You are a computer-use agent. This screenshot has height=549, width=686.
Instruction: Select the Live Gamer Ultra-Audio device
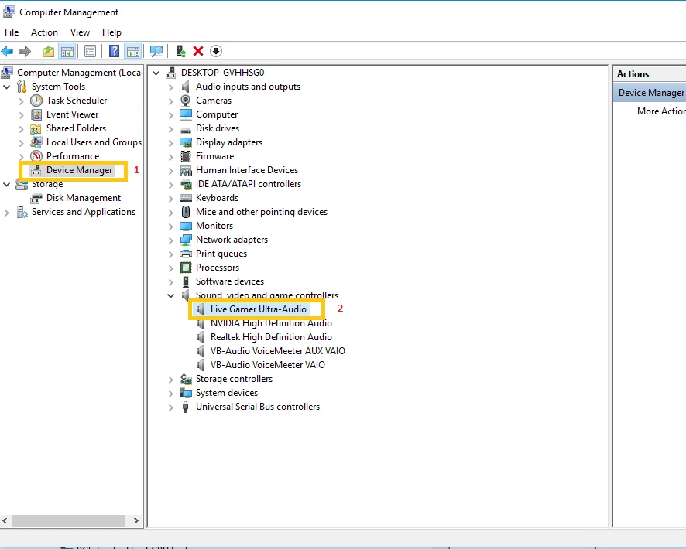pos(259,309)
